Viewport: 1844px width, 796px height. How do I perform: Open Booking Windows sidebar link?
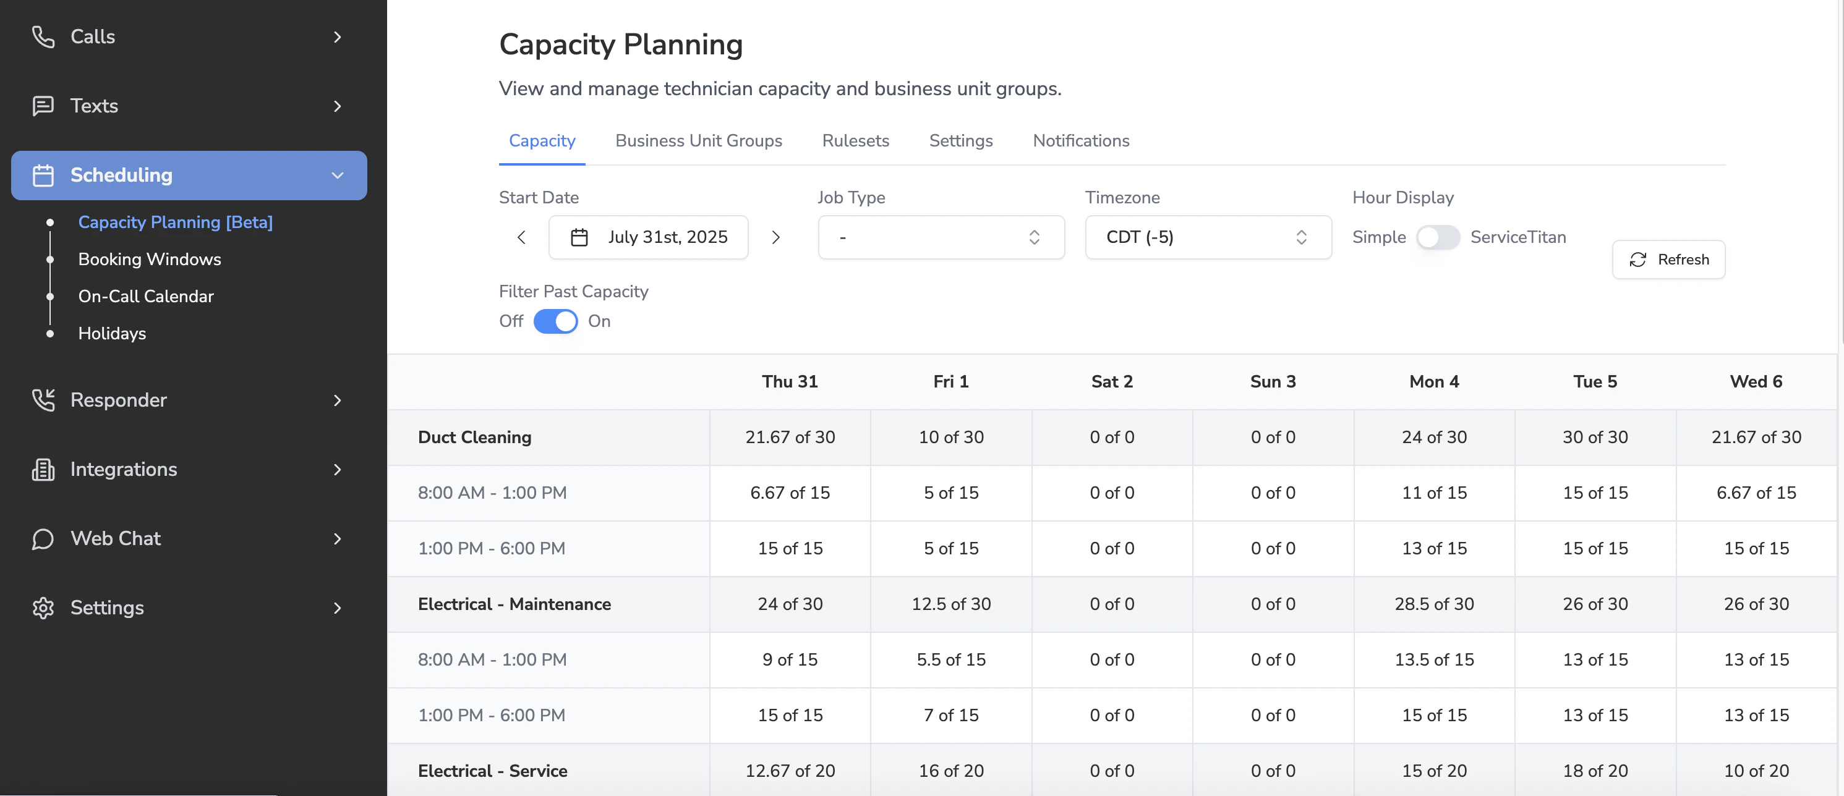pos(150,259)
